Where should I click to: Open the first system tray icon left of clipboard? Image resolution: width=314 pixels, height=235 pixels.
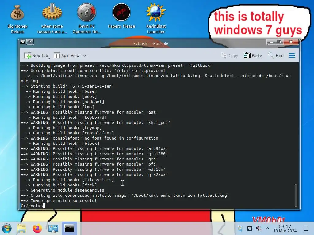tap(240, 228)
